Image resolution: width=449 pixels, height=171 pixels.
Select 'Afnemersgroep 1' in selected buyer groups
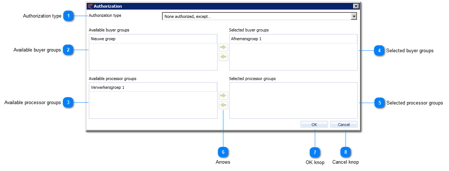coord(293,39)
